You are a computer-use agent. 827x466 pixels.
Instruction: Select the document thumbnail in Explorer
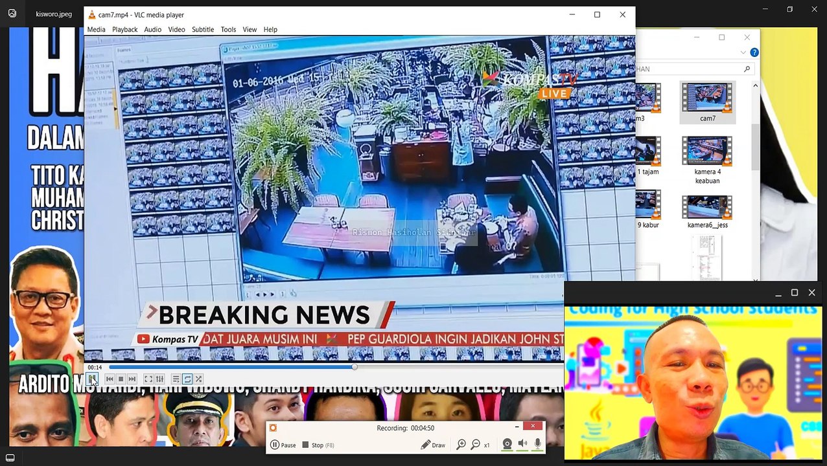706,257
